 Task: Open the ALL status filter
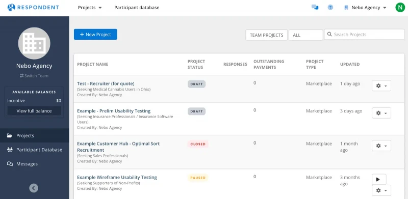[305, 35]
